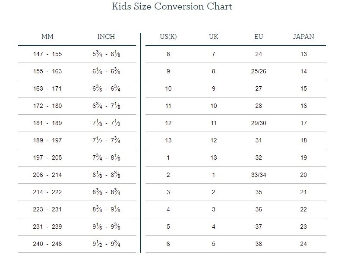Select EU size 37 cell
Screen dimensions: 344x258
[x=259, y=227]
